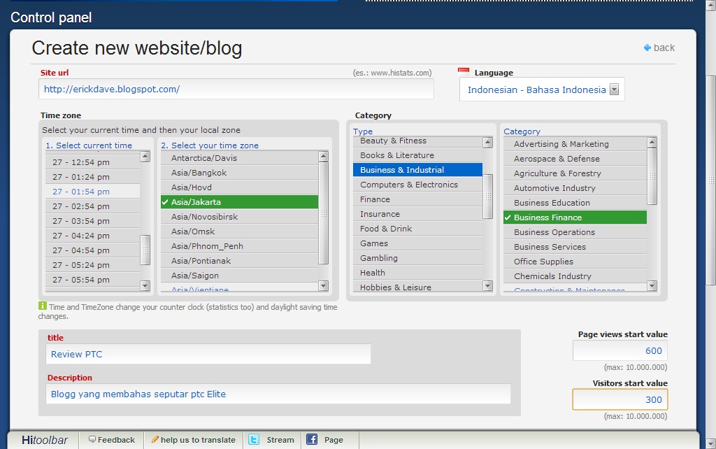The width and height of the screenshot is (716, 449).
Task: Choose Office Supplies category
Action: click(x=575, y=262)
